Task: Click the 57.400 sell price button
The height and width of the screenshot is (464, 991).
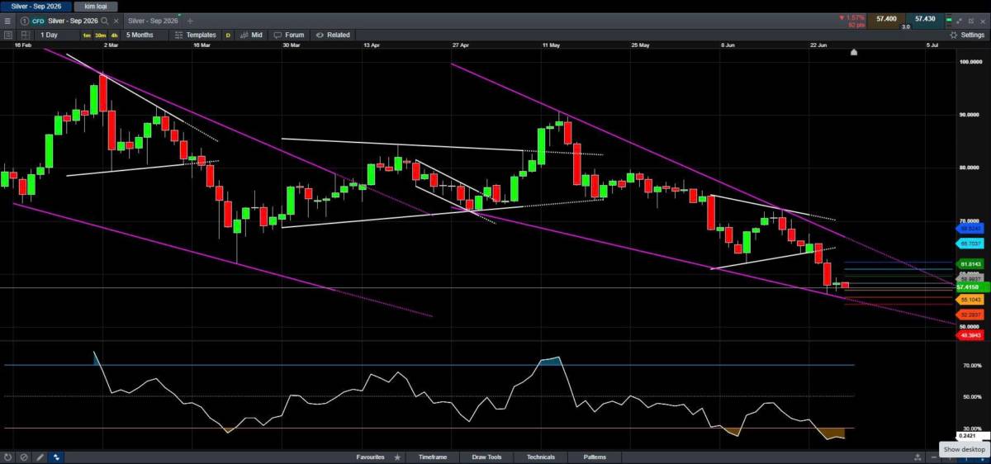Action: 885,18
